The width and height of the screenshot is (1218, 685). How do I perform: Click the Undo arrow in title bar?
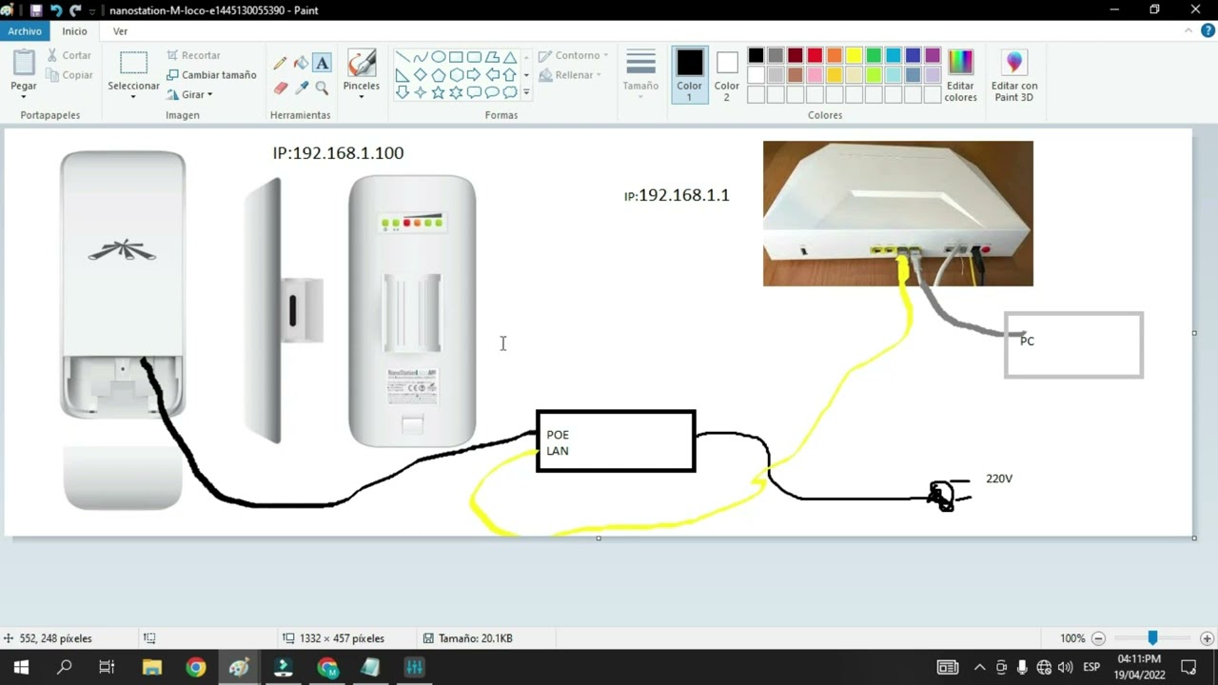click(x=56, y=10)
